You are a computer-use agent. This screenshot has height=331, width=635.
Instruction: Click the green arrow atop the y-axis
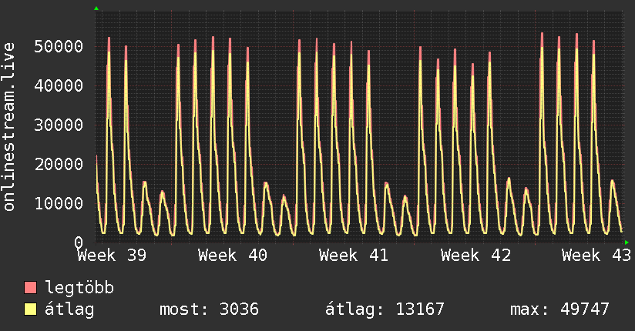tap(96, 8)
